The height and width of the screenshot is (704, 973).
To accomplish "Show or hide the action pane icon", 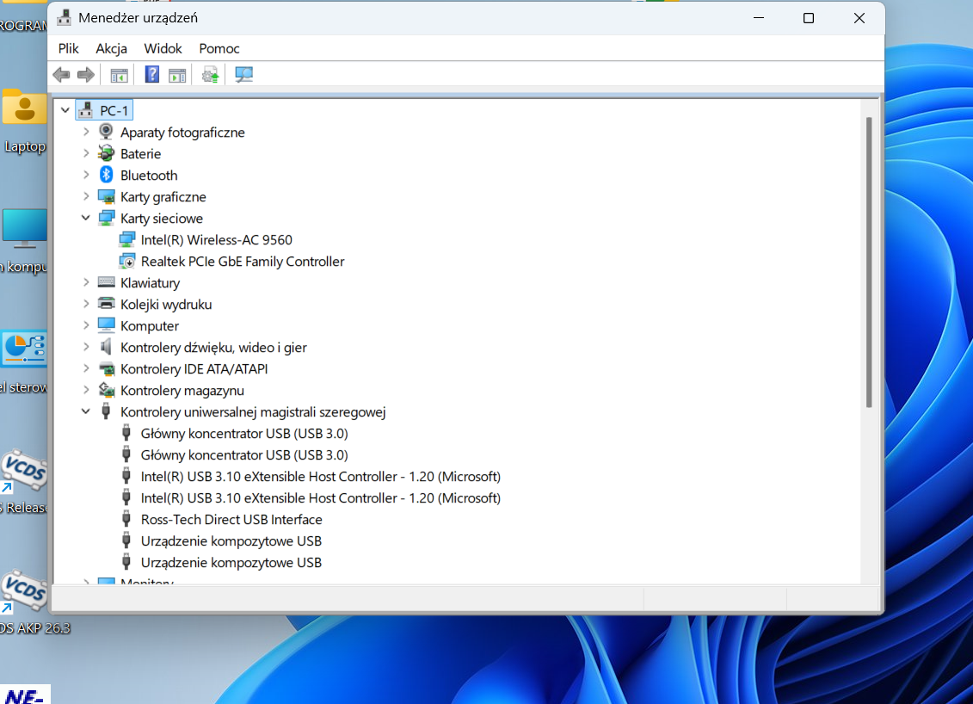I will [177, 75].
